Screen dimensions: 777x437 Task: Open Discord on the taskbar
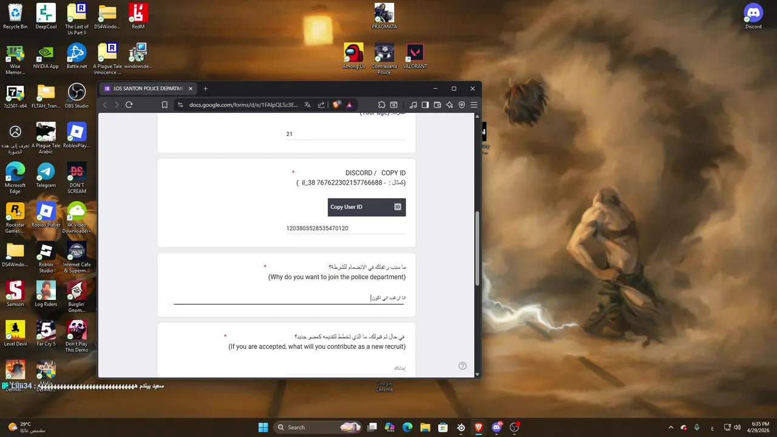(497, 427)
